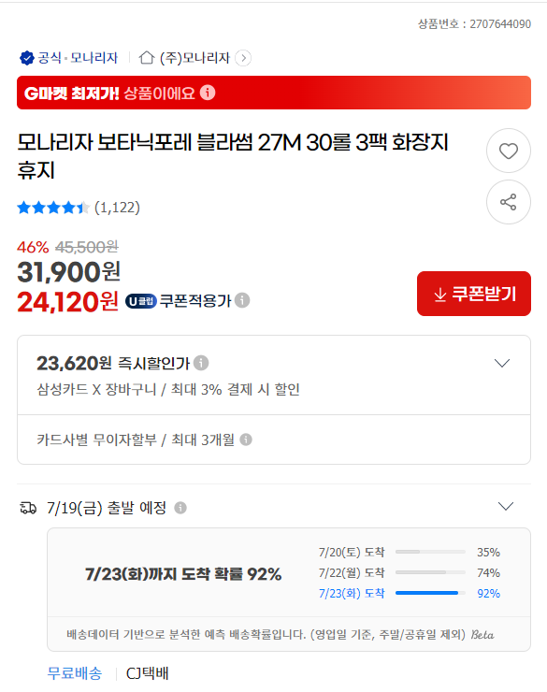Add product to wishlist with heart icon

pos(508,151)
